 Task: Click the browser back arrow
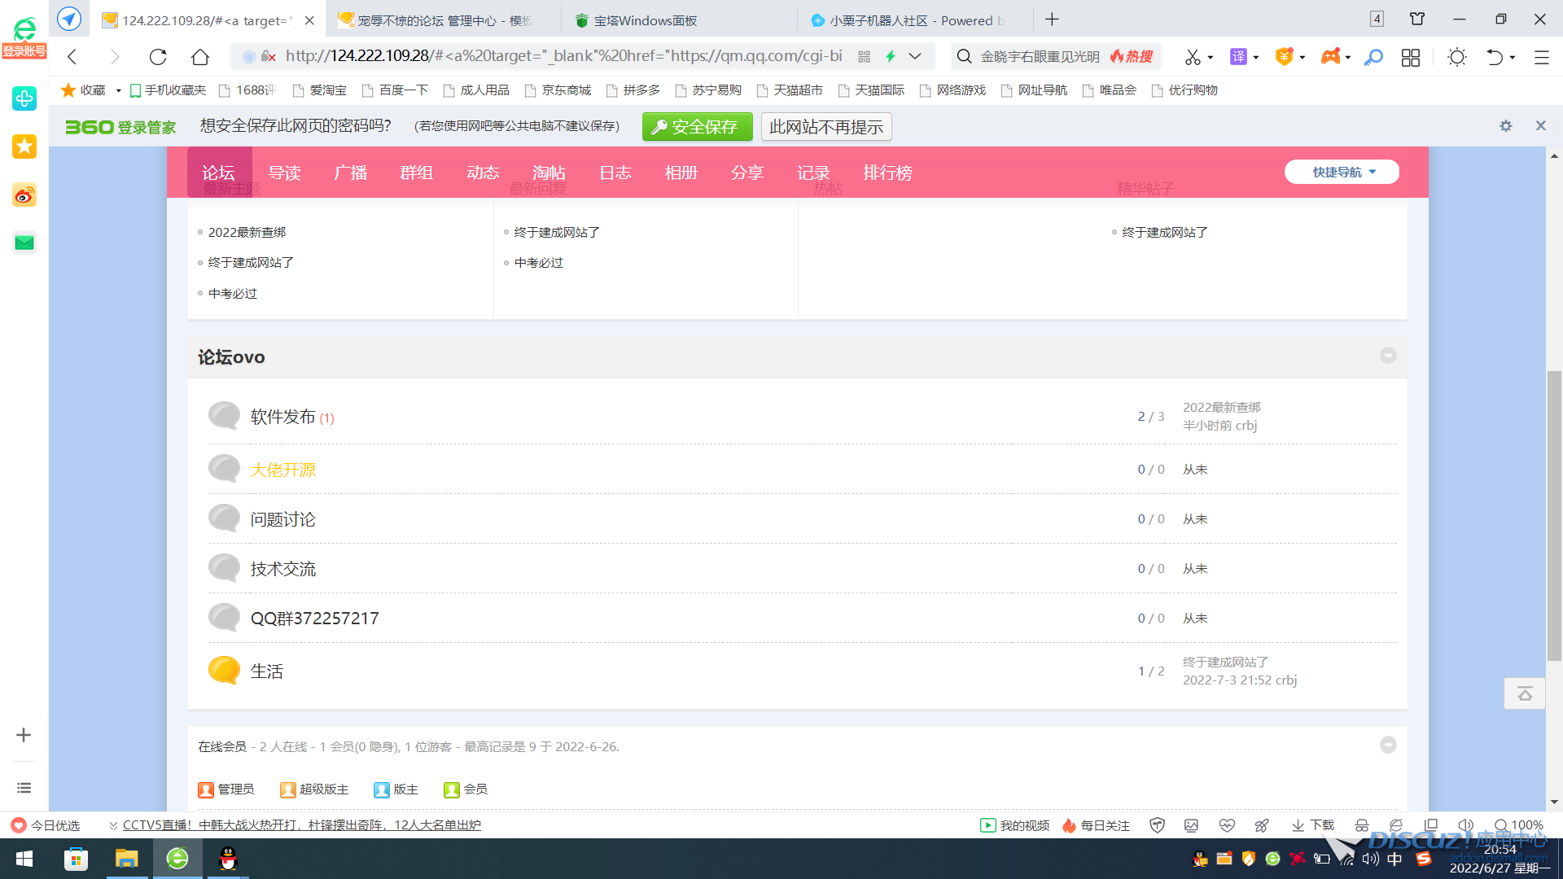(x=72, y=56)
